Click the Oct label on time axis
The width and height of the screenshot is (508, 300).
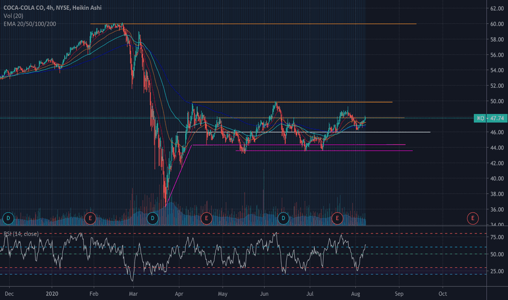click(x=443, y=294)
